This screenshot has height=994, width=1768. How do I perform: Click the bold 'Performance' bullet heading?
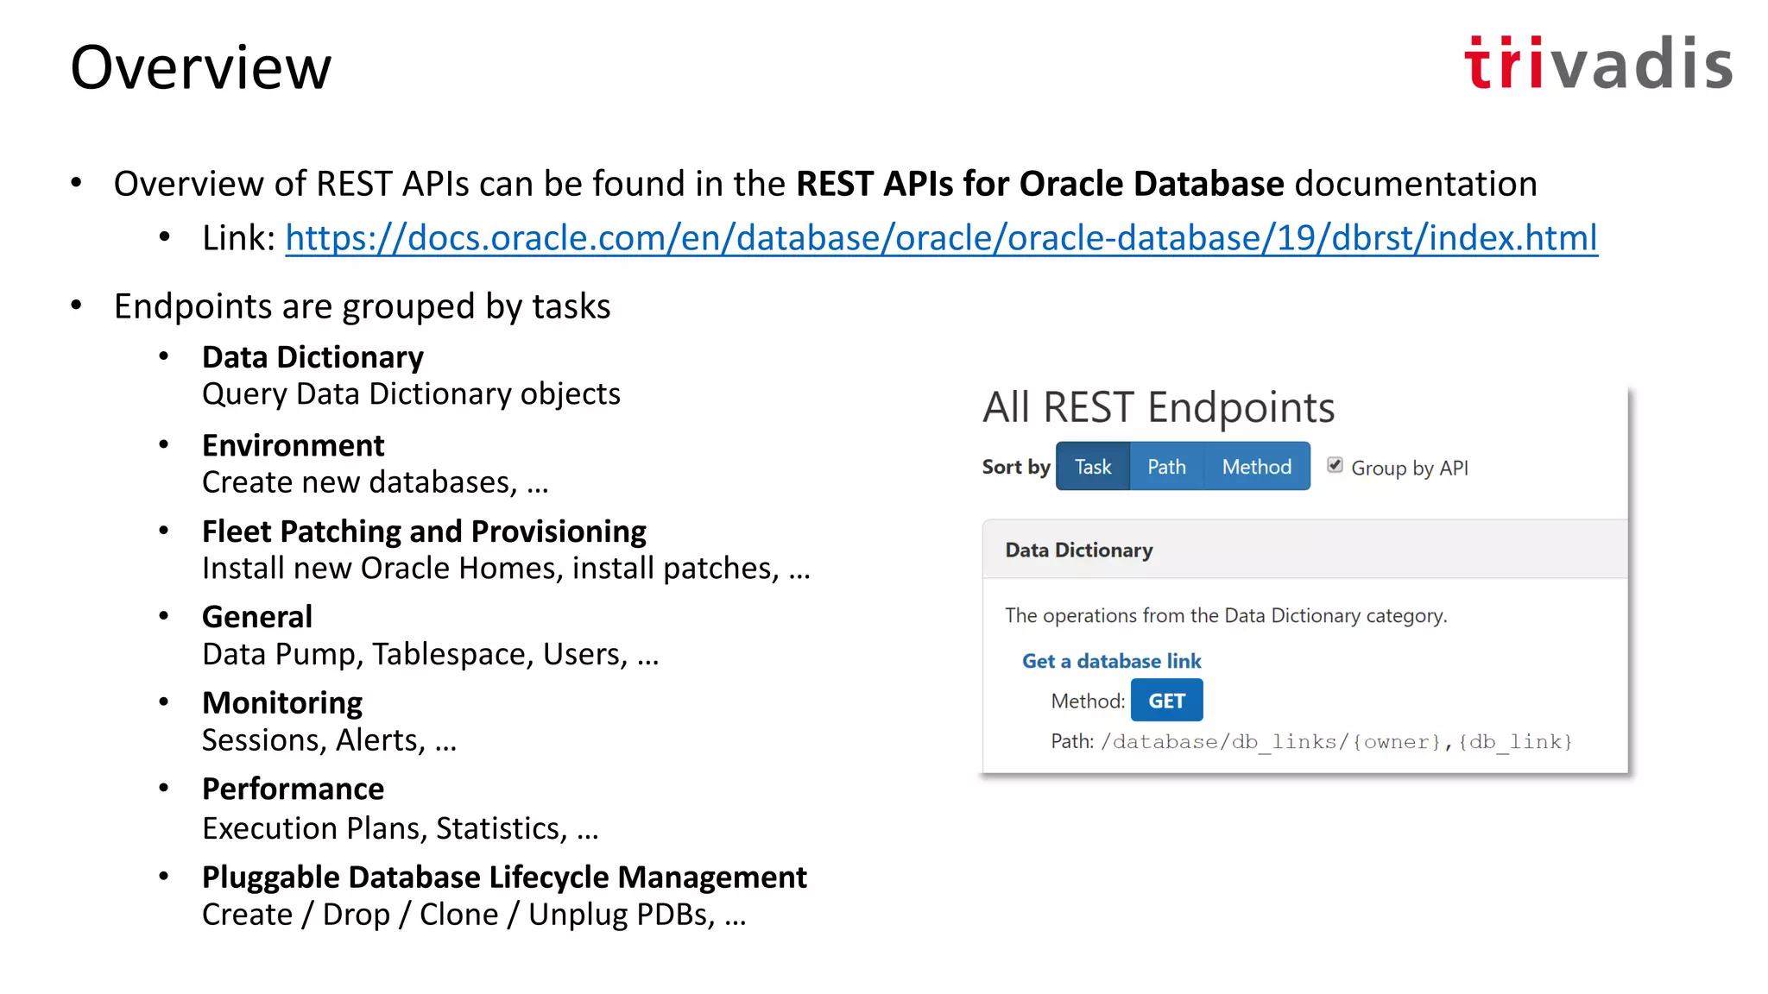click(293, 789)
